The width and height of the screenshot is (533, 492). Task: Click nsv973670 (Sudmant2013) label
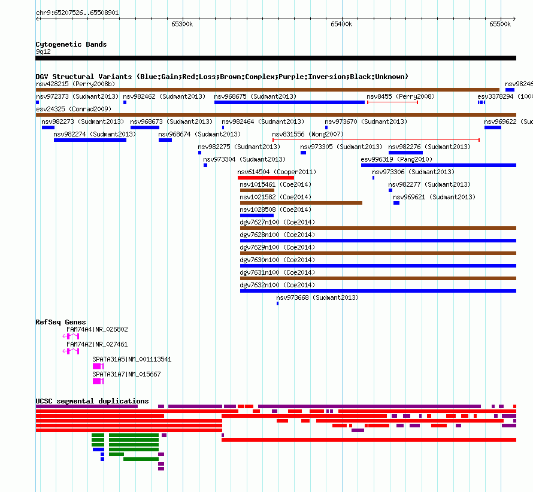click(x=366, y=122)
